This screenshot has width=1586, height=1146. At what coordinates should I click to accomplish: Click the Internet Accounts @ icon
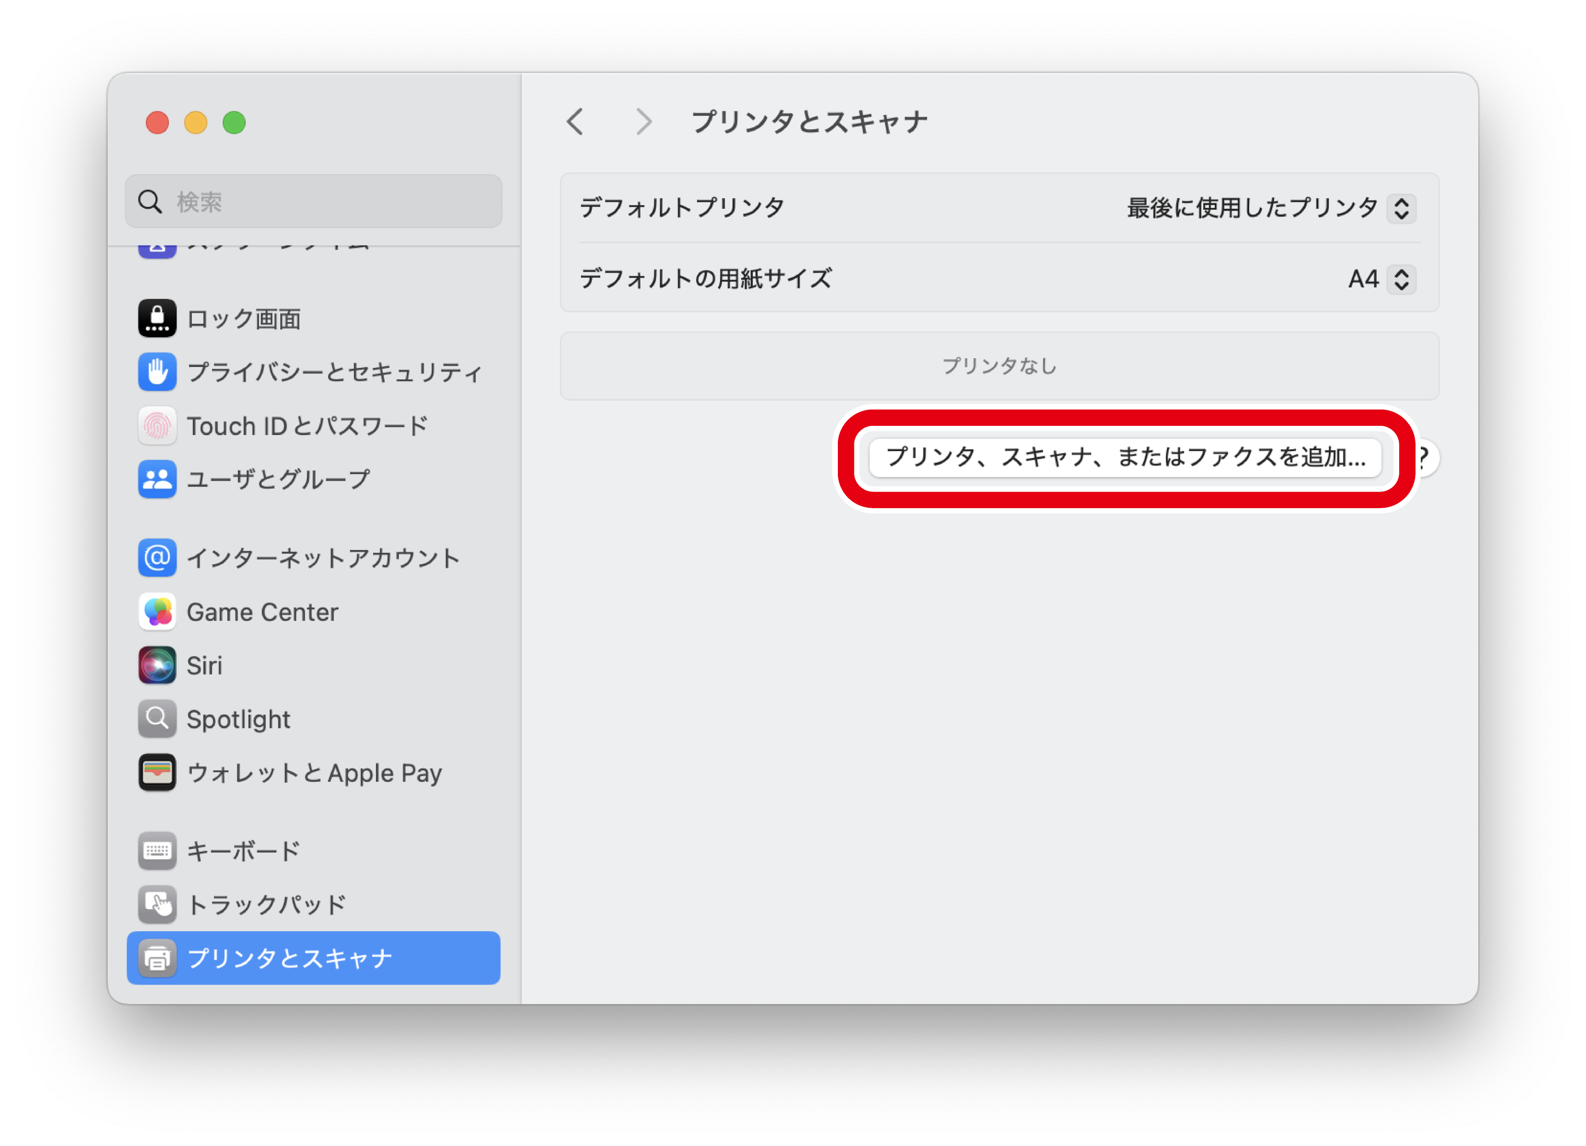pos(156,558)
